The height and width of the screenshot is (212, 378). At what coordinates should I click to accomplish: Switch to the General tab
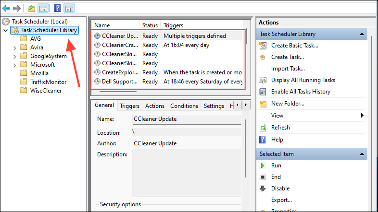click(104, 105)
